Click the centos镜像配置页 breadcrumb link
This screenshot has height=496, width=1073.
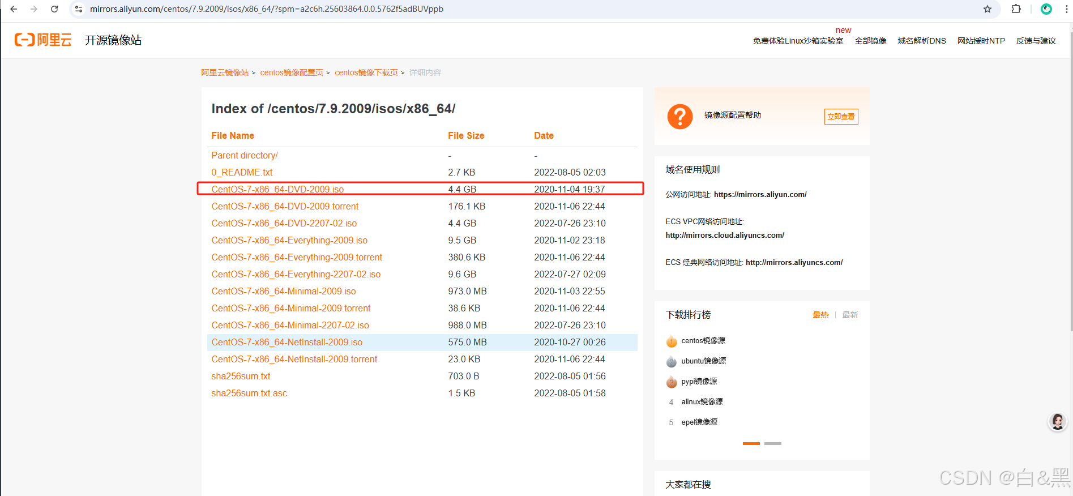point(292,72)
